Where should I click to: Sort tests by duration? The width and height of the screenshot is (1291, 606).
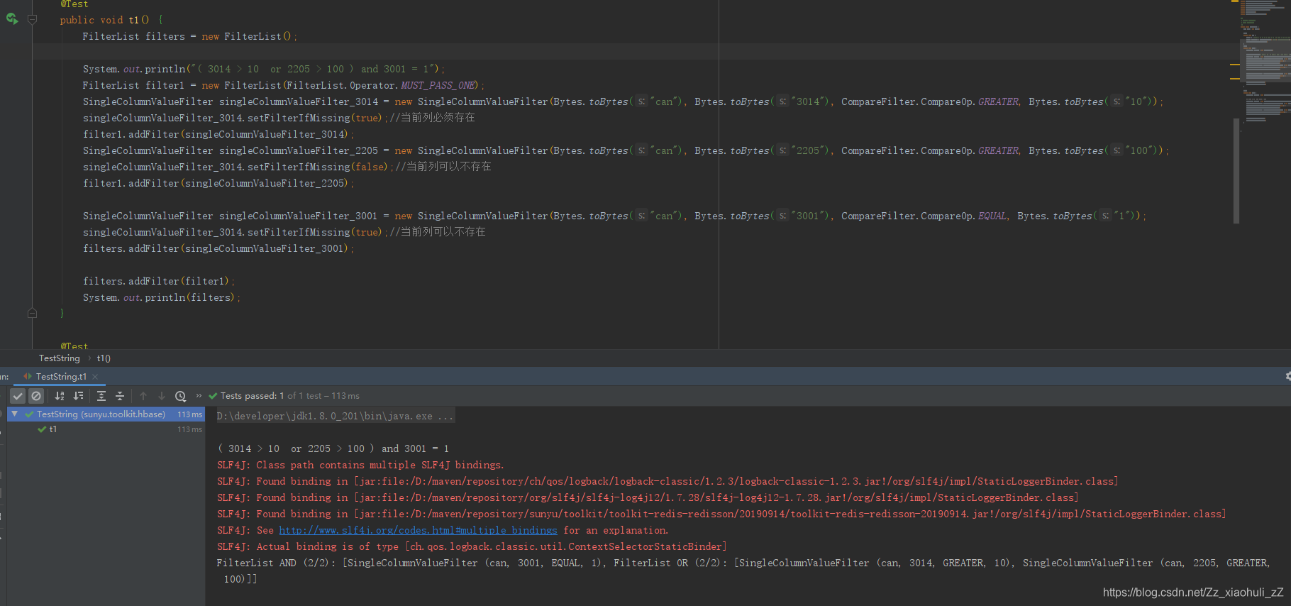pyautogui.click(x=78, y=396)
